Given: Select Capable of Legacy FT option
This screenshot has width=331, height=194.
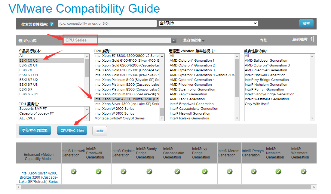Looking at the screenshot, I should click(x=51, y=114).
